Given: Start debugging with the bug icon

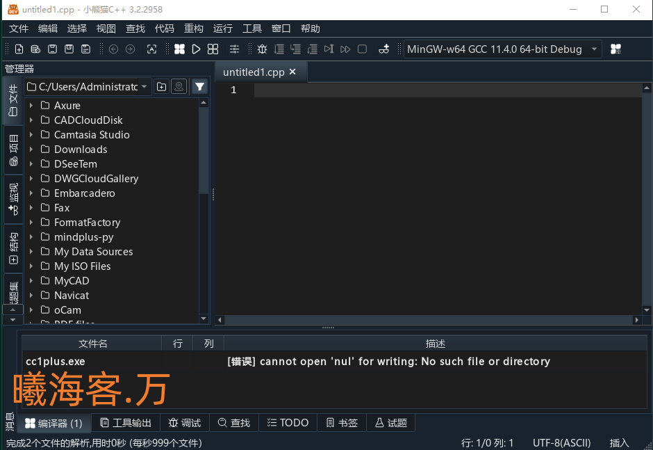Looking at the screenshot, I should coord(262,49).
